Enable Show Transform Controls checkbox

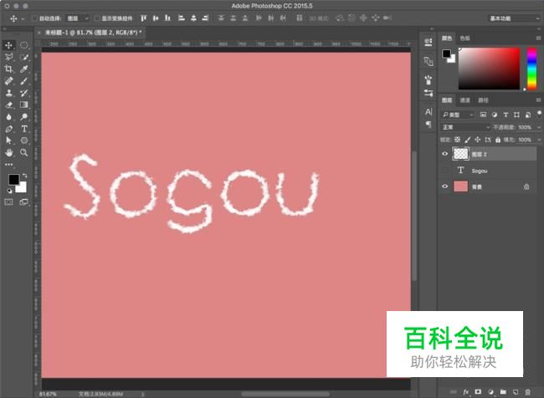[97, 18]
